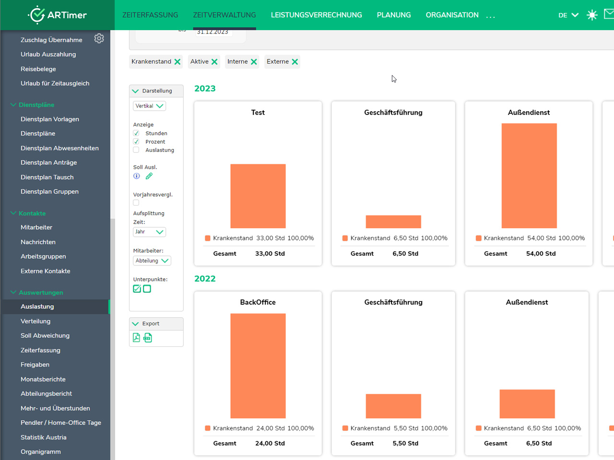
Task: Click the Geschäftsführung 2022 chart bar
Action: 393,406
